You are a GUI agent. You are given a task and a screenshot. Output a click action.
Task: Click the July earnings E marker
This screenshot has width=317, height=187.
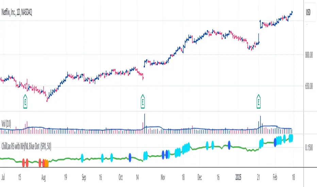25,101
